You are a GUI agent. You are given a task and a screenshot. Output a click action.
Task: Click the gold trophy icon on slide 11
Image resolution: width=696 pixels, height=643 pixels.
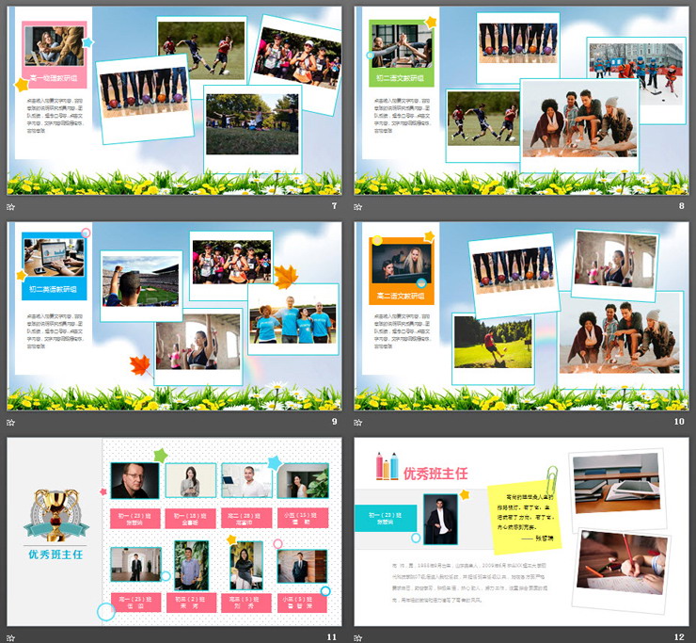[53, 515]
